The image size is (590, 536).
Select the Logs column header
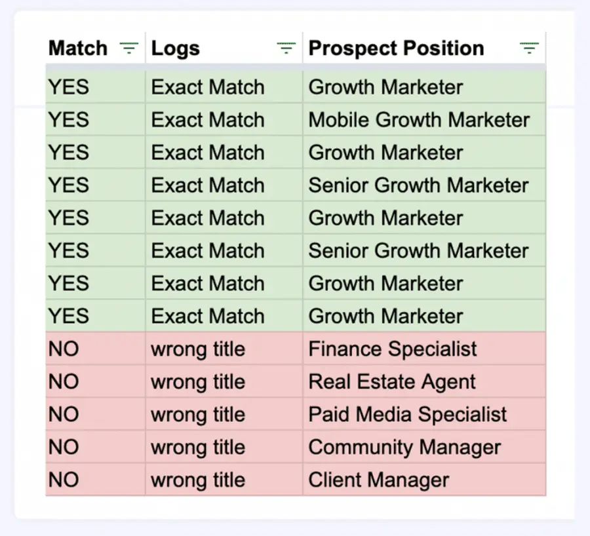pyautogui.click(x=224, y=48)
